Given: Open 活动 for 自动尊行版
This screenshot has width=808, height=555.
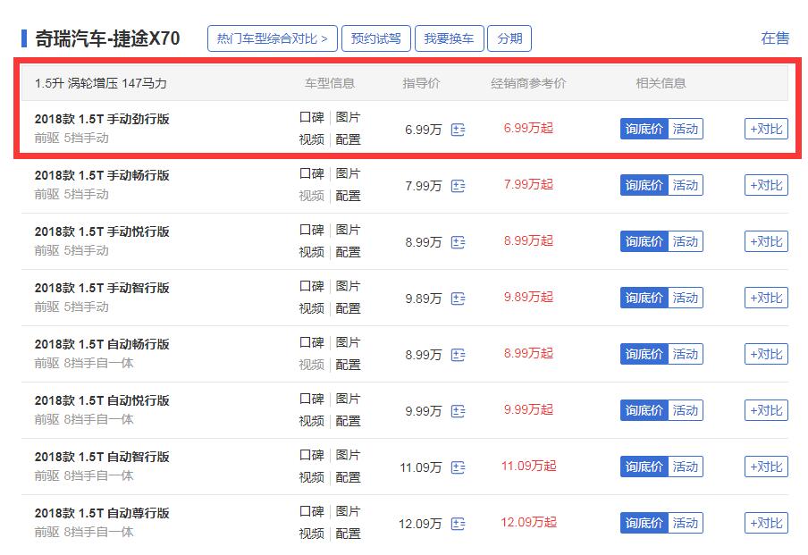Looking at the screenshot, I should (x=686, y=523).
